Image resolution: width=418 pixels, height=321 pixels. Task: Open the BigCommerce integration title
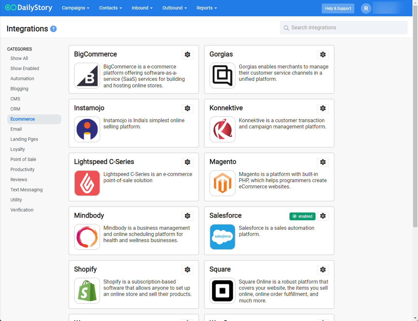click(x=95, y=54)
